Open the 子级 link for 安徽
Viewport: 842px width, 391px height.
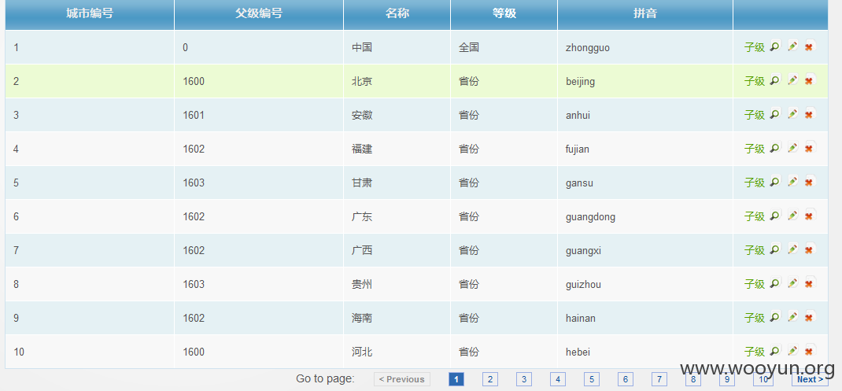[x=754, y=116]
